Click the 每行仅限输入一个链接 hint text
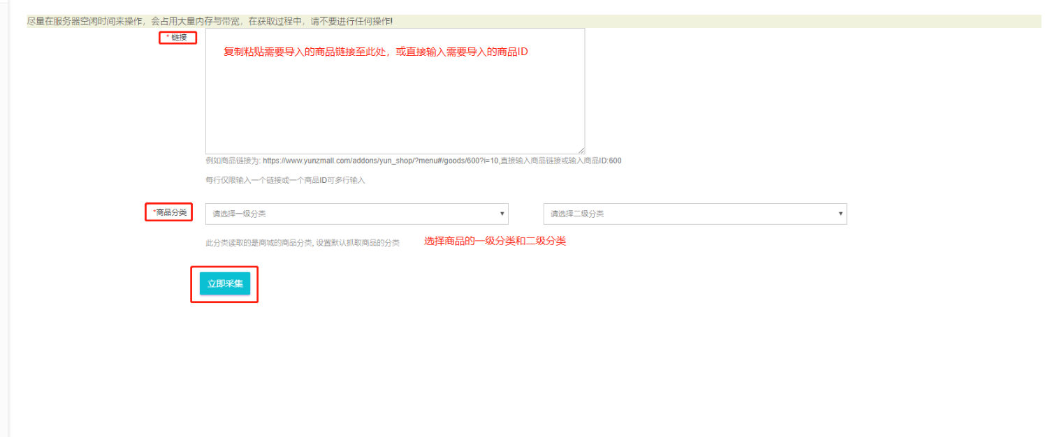 pos(285,180)
